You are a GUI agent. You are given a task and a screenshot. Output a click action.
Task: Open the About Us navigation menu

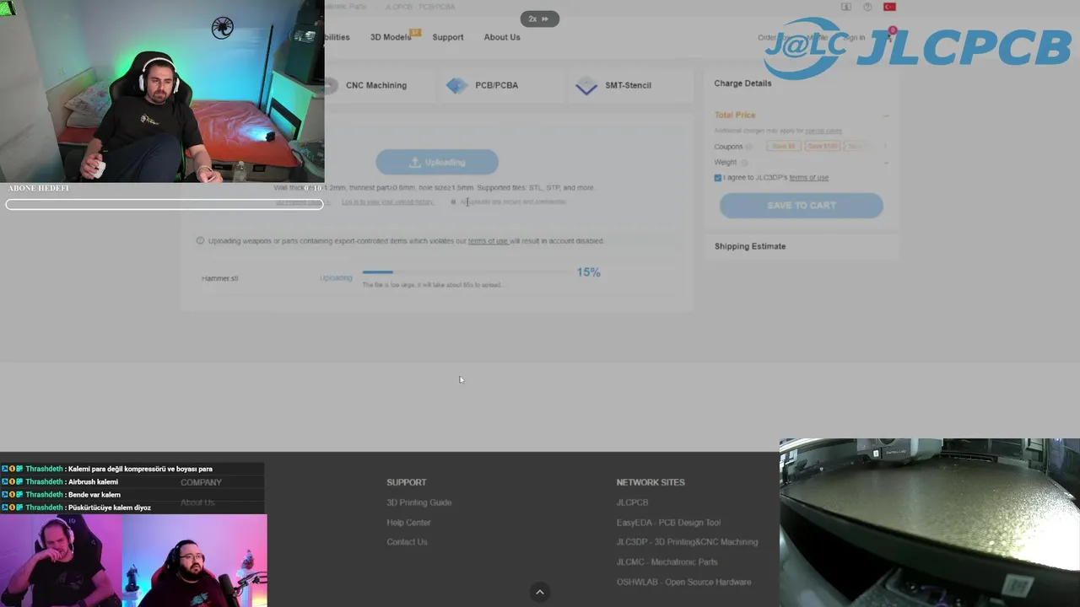(502, 37)
